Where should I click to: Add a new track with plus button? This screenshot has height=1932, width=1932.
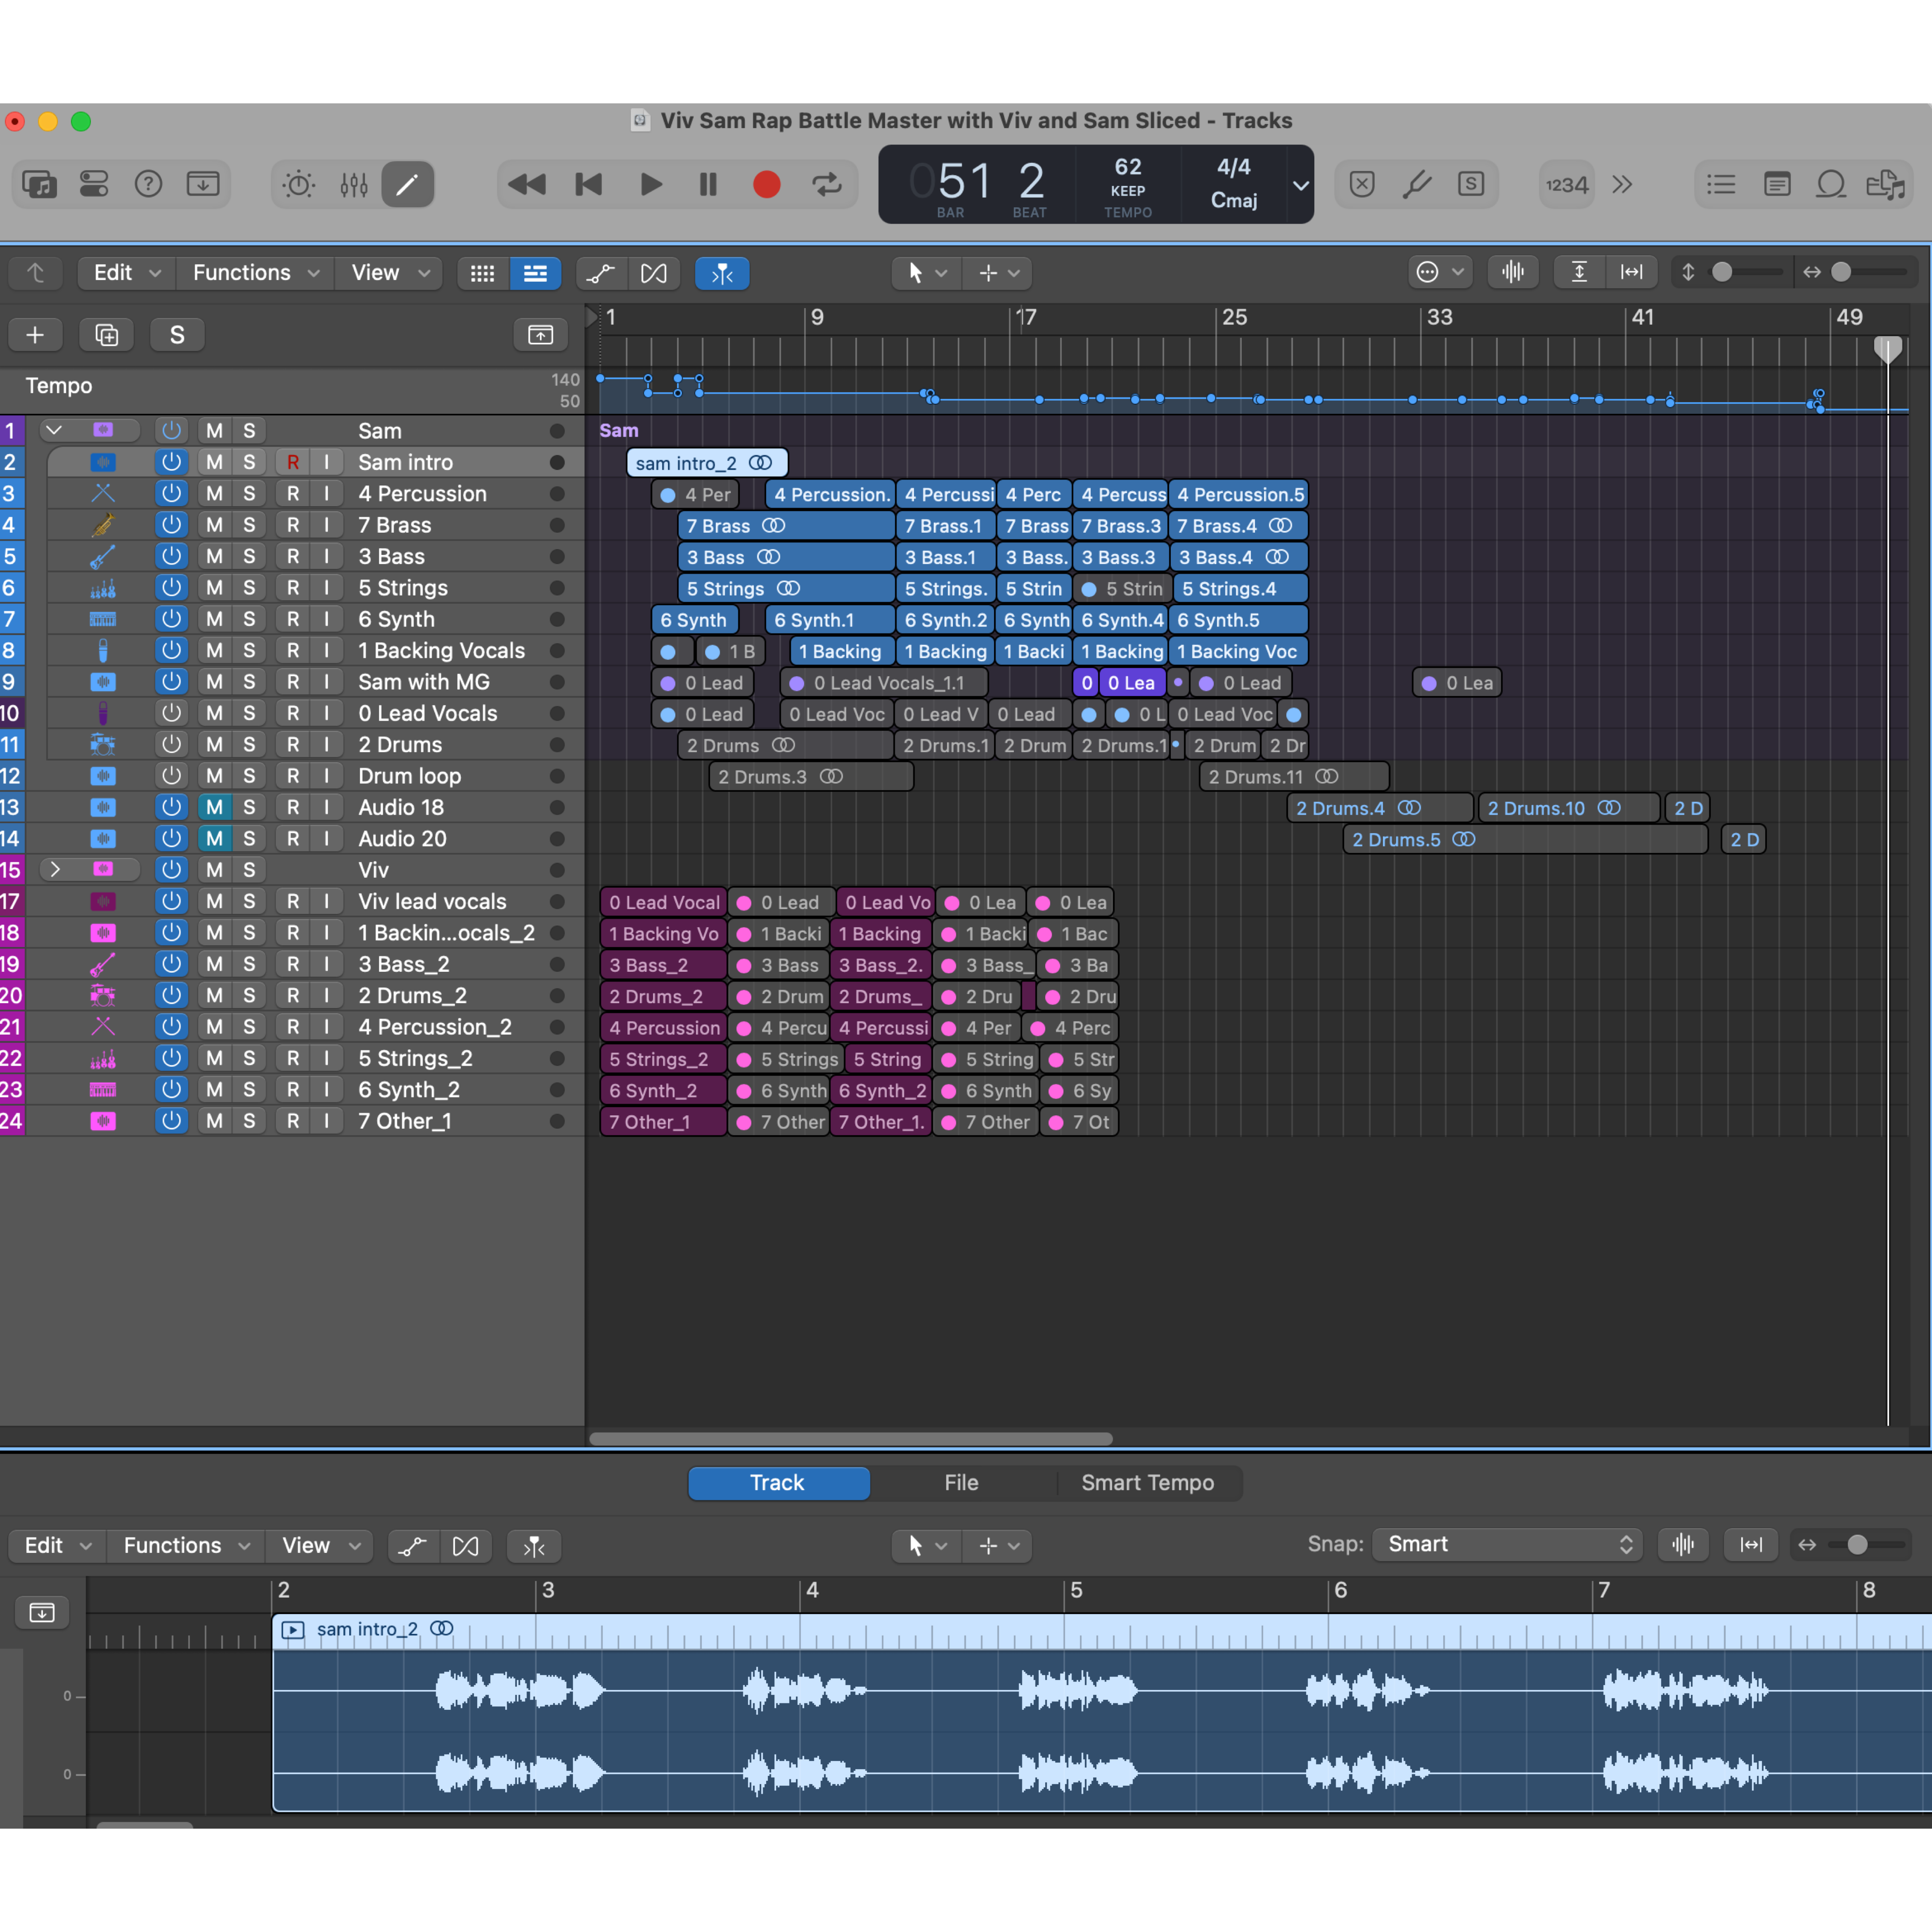(35, 334)
